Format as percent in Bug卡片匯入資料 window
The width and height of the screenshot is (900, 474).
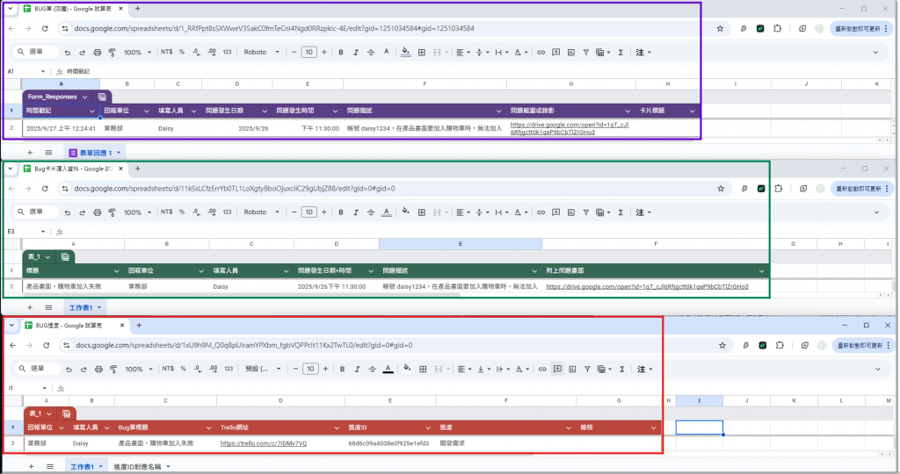182,212
